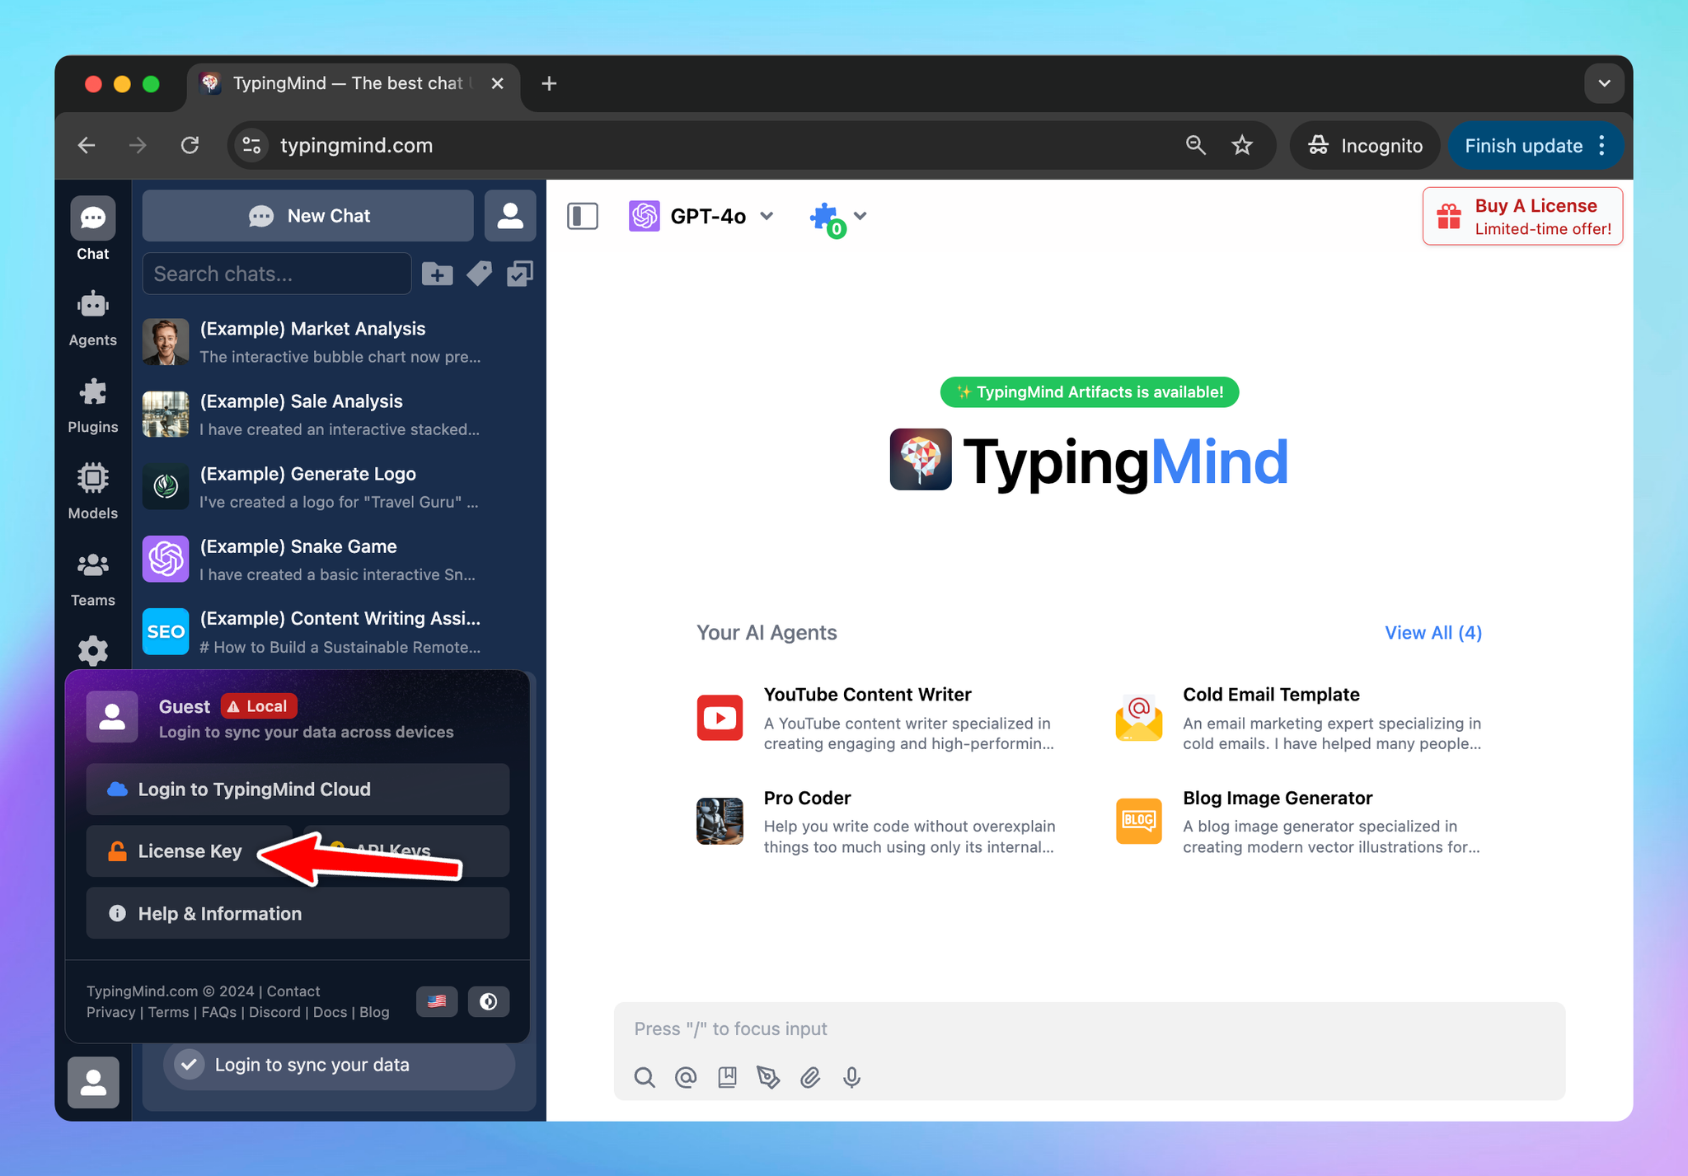Go back in browser history
Image resolution: width=1688 pixels, height=1176 pixels.
pyautogui.click(x=87, y=146)
